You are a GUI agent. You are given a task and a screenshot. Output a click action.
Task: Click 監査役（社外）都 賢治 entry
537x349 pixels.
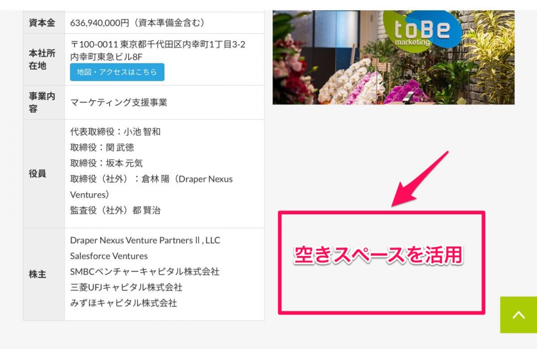tap(115, 210)
